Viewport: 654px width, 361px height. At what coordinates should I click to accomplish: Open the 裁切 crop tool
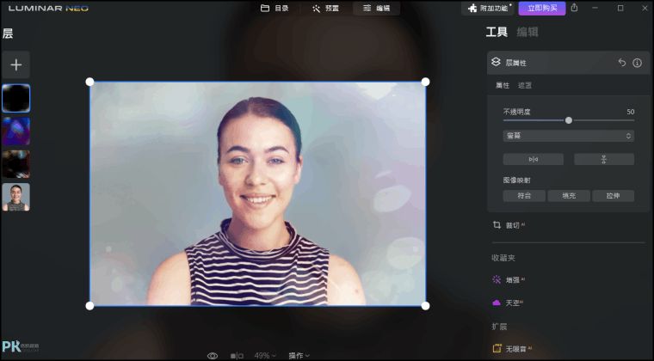point(509,225)
